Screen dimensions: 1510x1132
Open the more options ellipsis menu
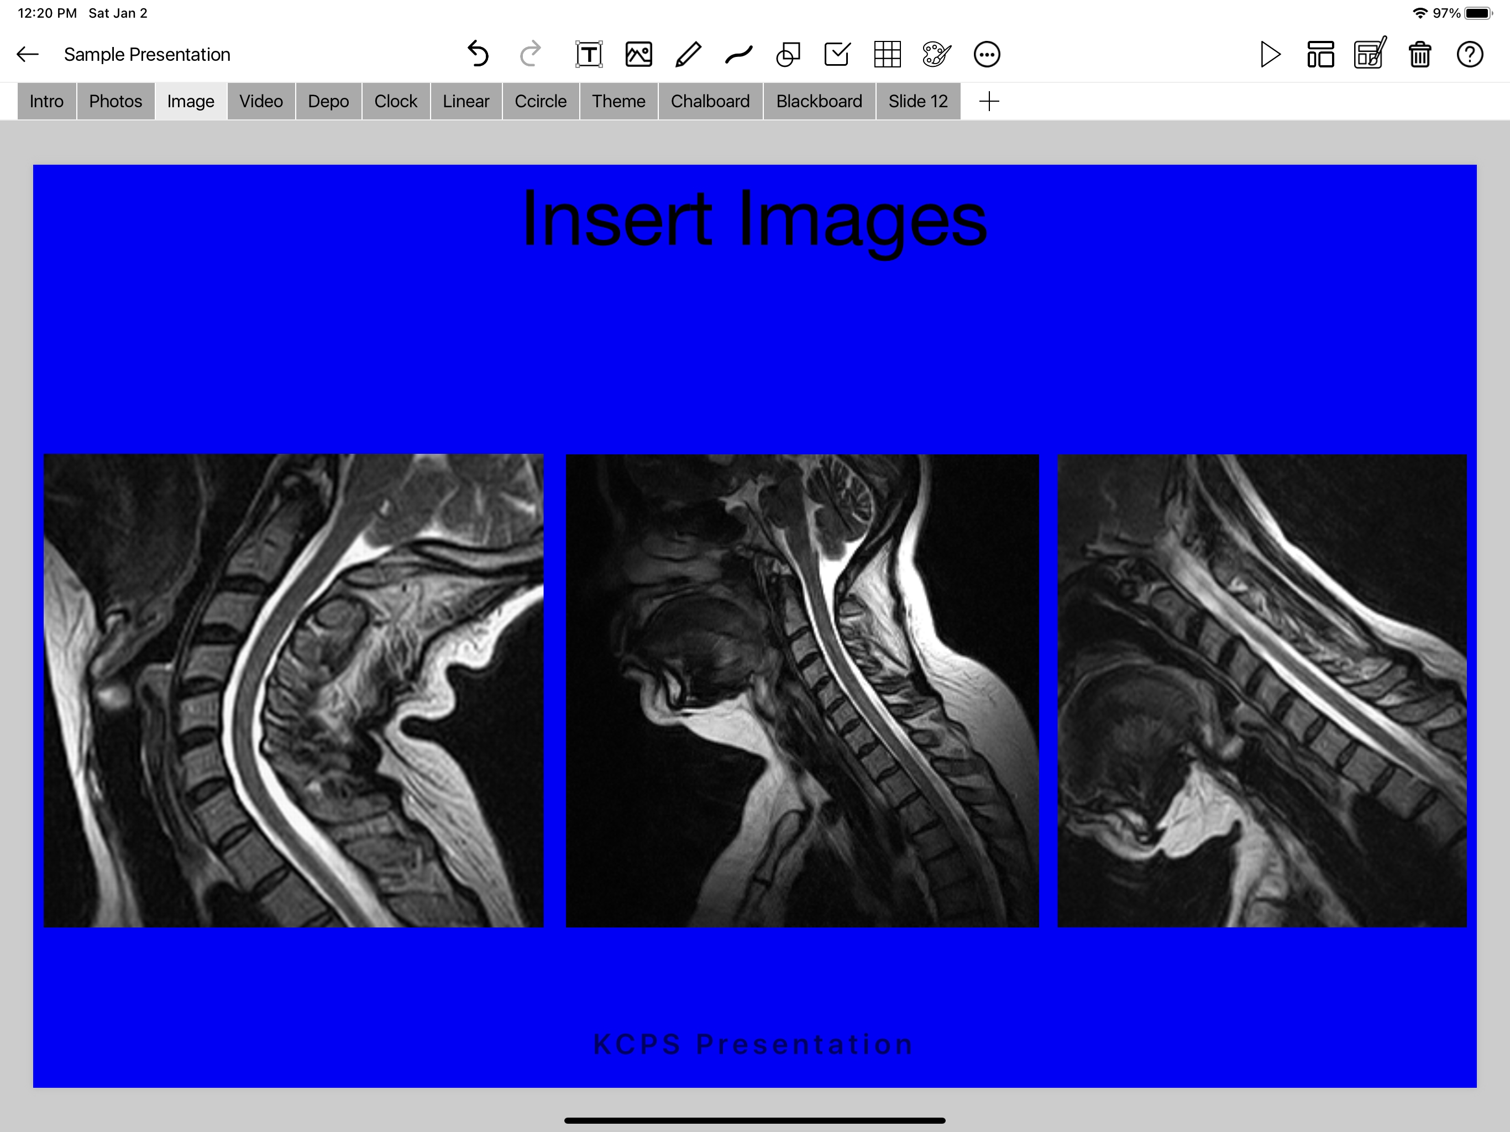pyautogui.click(x=987, y=55)
